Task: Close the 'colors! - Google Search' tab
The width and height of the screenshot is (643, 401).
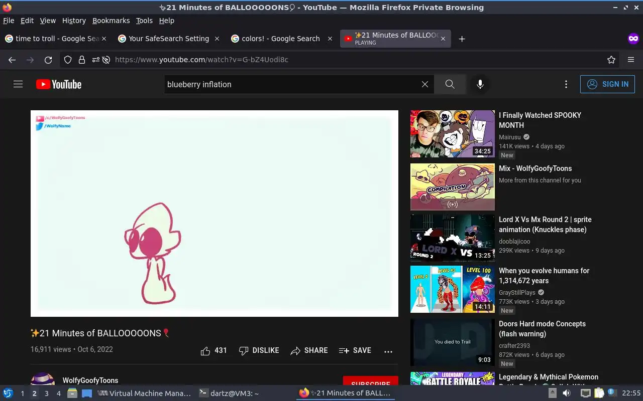Action: (x=330, y=39)
